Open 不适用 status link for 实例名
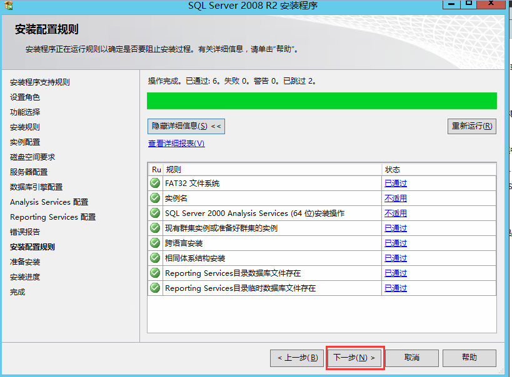This screenshot has height=377, width=512. 396,198
